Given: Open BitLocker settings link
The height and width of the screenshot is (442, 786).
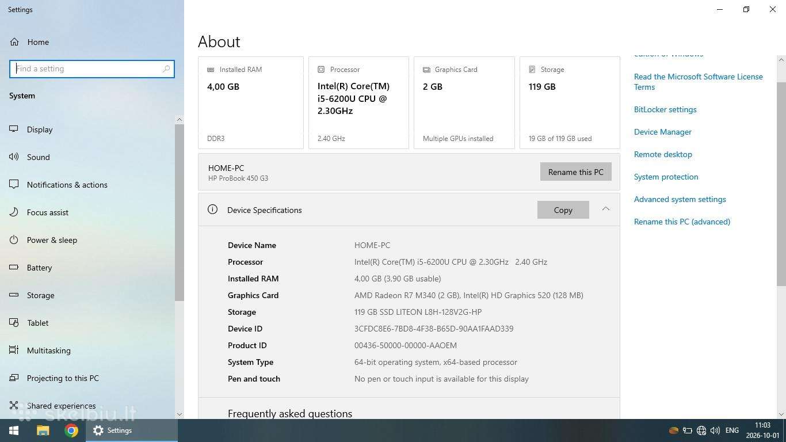Looking at the screenshot, I should tap(665, 109).
